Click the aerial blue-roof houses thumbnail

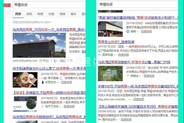click(x=110, y=73)
